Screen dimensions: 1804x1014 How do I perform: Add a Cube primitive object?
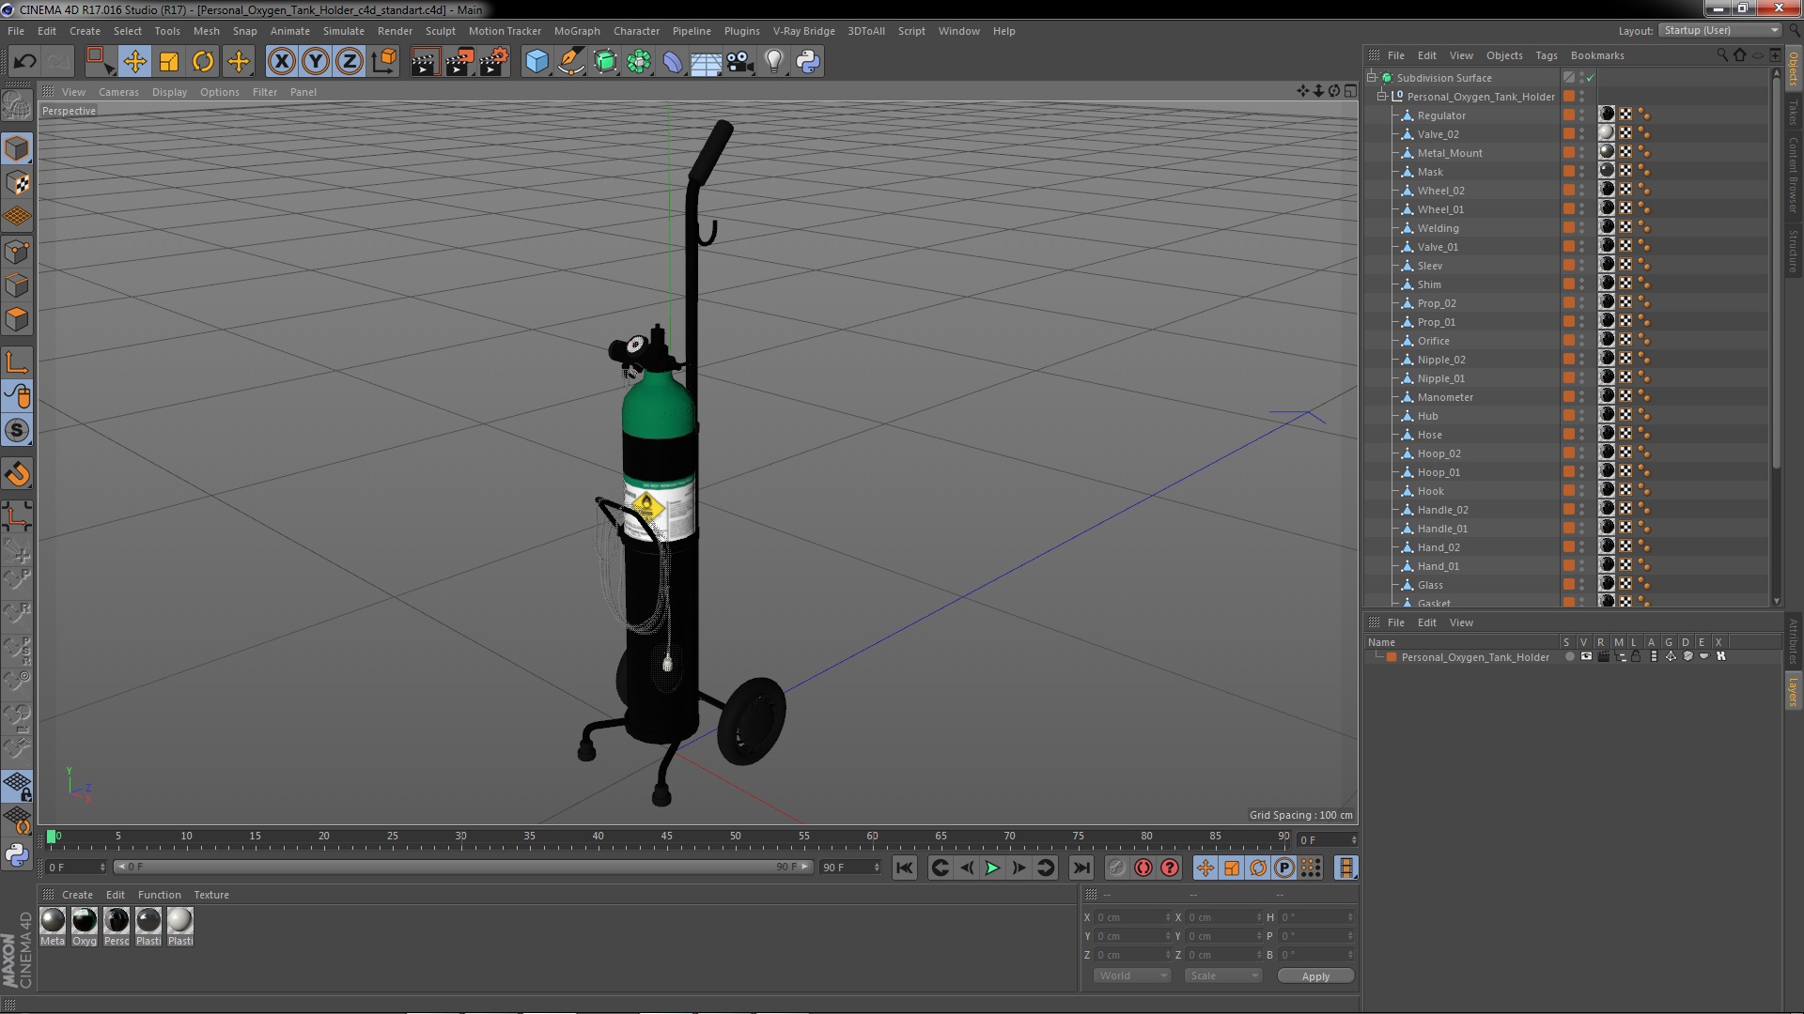click(537, 62)
